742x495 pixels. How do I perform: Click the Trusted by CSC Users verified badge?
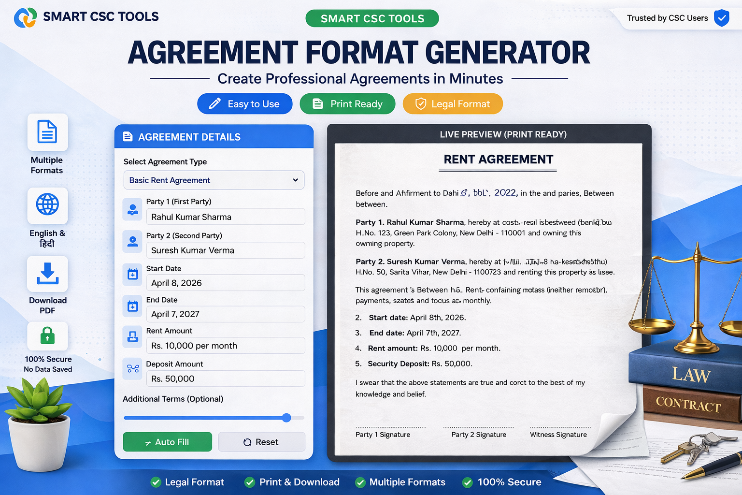721,18
